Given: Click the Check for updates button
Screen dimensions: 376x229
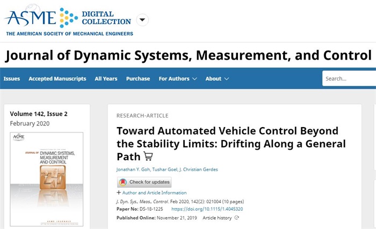Looking at the screenshot, I should [x=144, y=182].
